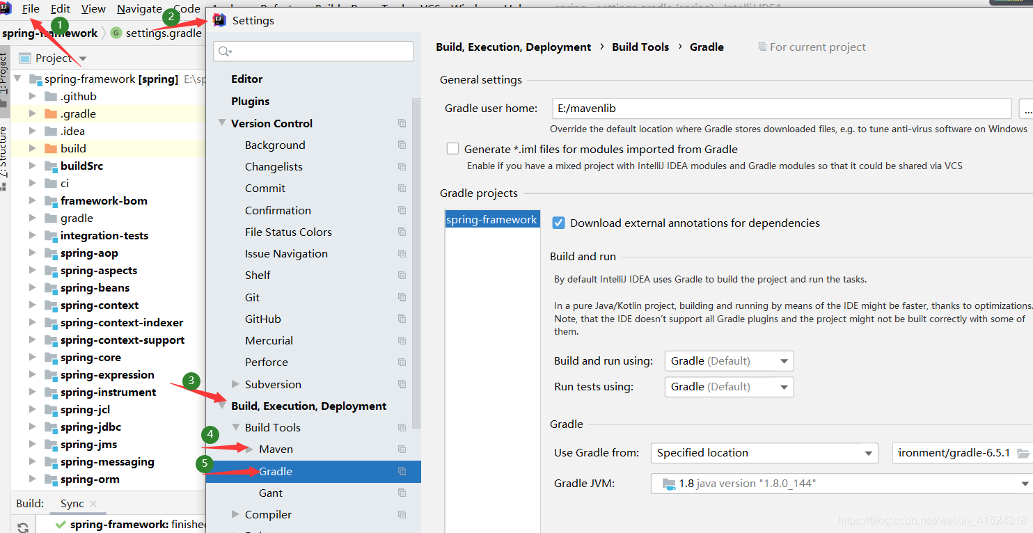This screenshot has height=533, width=1033.
Task: Open the GitHub settings page
Action: (x=263, y=319)
